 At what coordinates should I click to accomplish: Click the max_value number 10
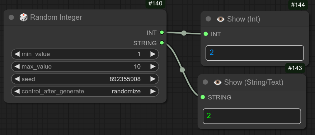(137, 66)
